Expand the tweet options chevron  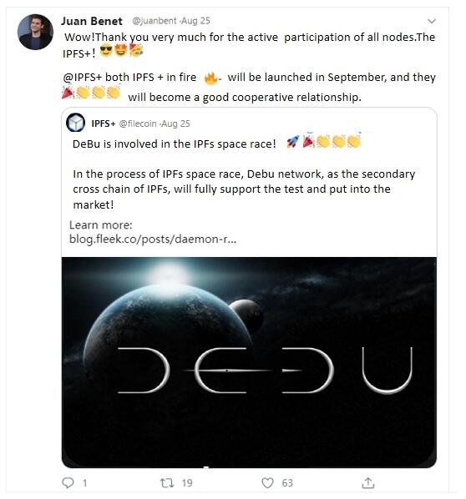431,21
